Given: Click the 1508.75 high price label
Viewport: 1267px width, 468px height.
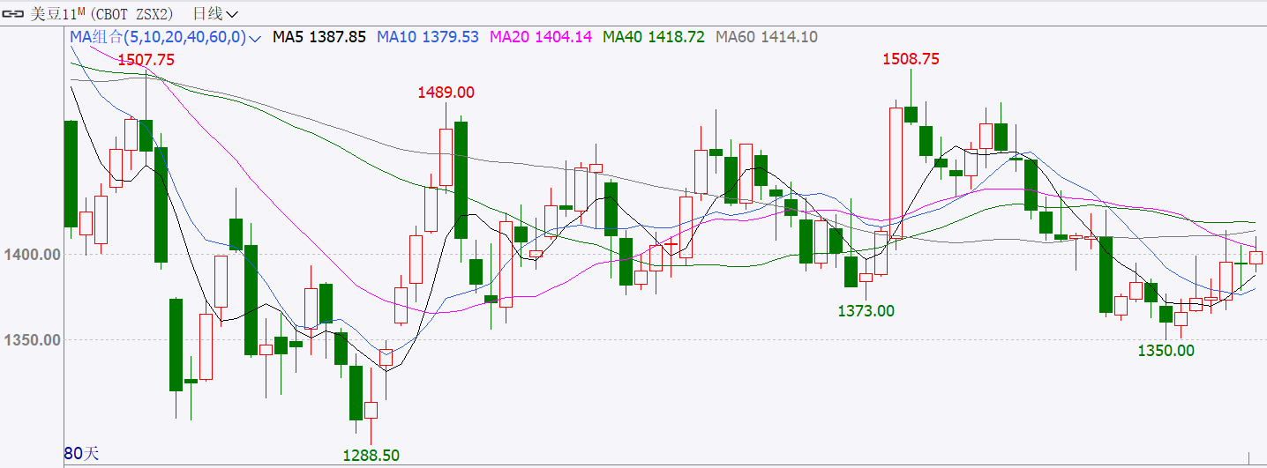Looking at the screenshot, I should [x=911, y=59].
